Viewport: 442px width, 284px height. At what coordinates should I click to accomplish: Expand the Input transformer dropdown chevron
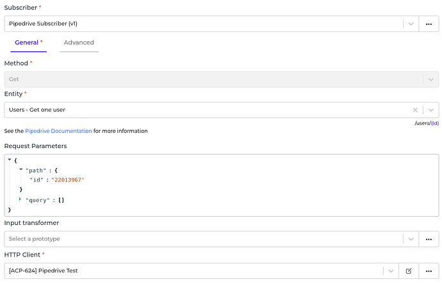[x=411, y=239]
